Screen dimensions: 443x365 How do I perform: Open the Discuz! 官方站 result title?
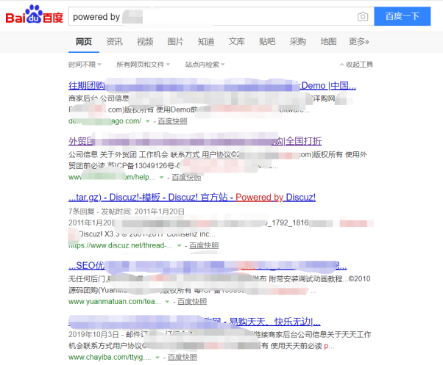coord(192,197)
